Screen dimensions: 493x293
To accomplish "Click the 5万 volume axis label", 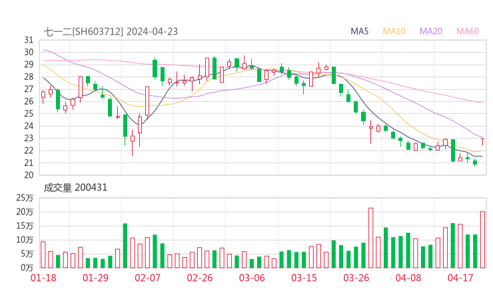I will click(x=27, y=254).
